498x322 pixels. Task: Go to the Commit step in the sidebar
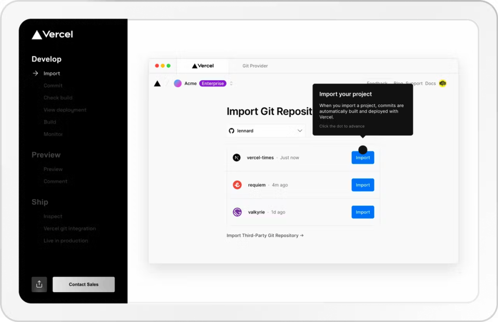click(x=53, y=86)
